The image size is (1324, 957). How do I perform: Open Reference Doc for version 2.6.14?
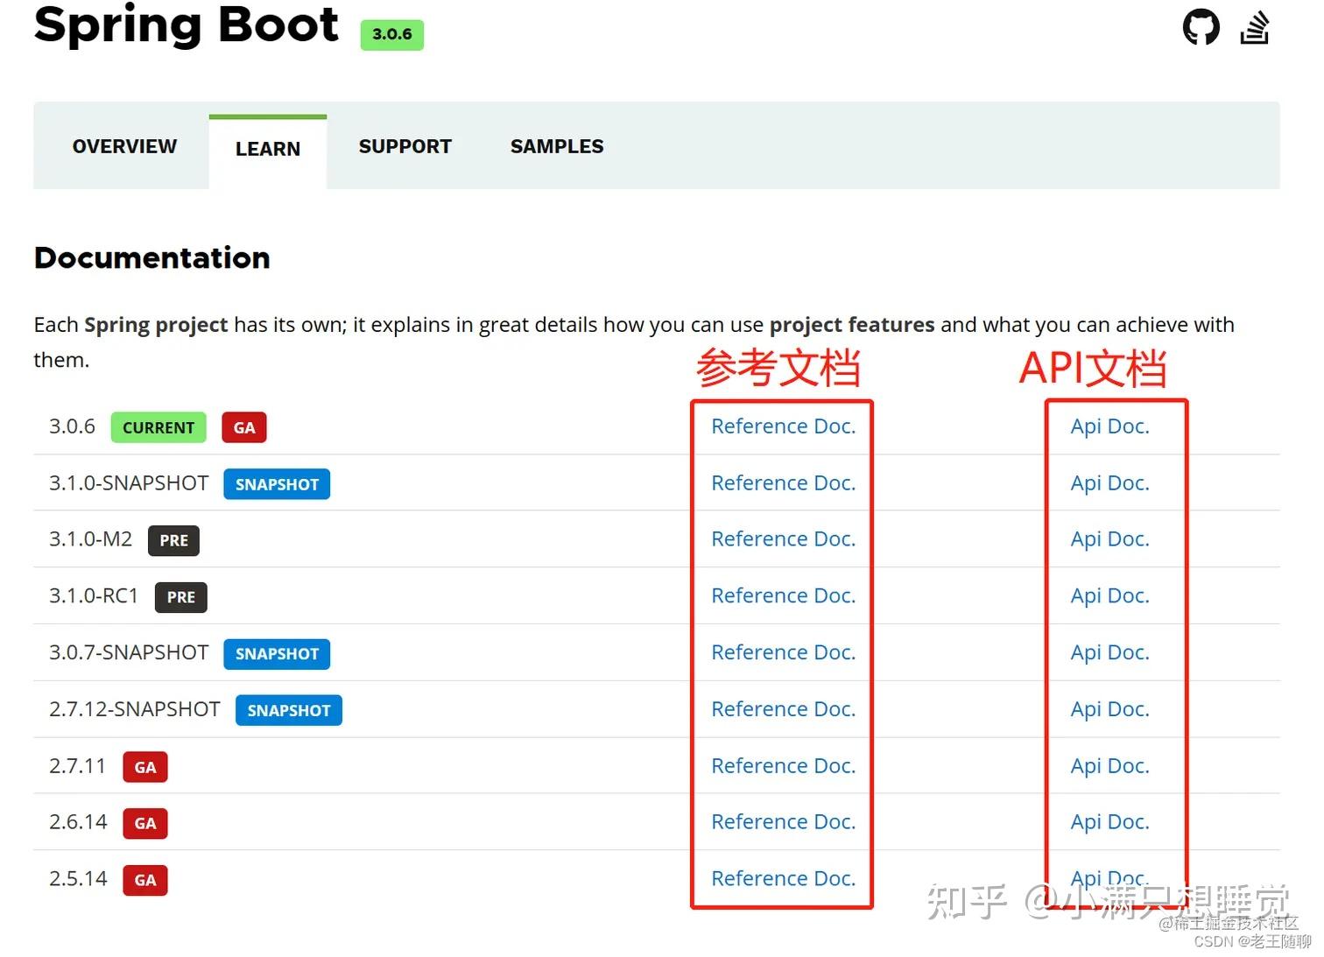click(x=784, y=821)
